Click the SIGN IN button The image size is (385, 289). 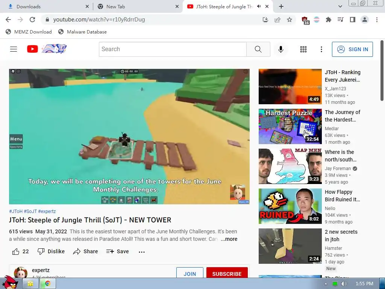tap(352, 49)
